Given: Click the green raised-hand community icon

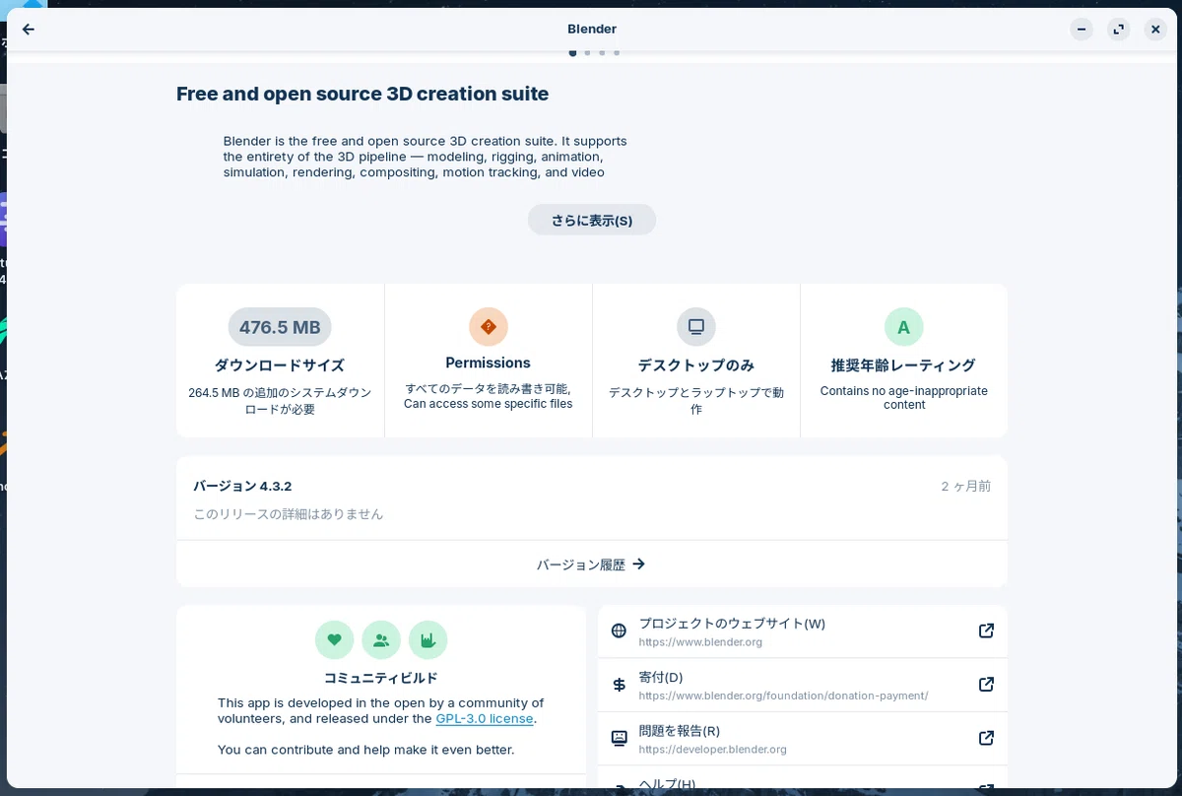Looking at the screenshot, I should click(427, 640).
